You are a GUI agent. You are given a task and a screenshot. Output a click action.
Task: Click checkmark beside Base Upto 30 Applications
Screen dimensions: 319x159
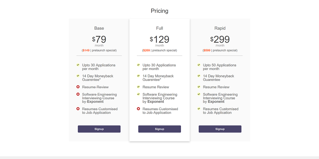point(78,65)
